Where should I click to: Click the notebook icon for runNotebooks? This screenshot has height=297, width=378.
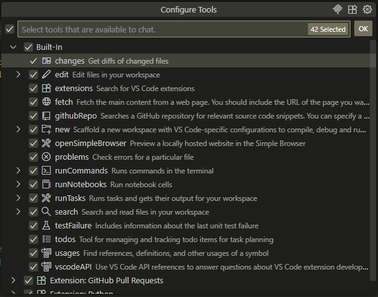pos(46,185)
